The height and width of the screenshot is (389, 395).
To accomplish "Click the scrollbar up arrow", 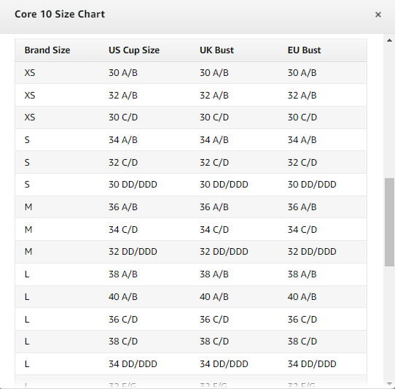I will click(389, 40).
